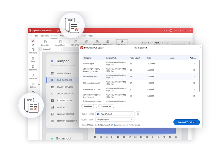
Task: Click the Convert To Word button
Action: 186,122
